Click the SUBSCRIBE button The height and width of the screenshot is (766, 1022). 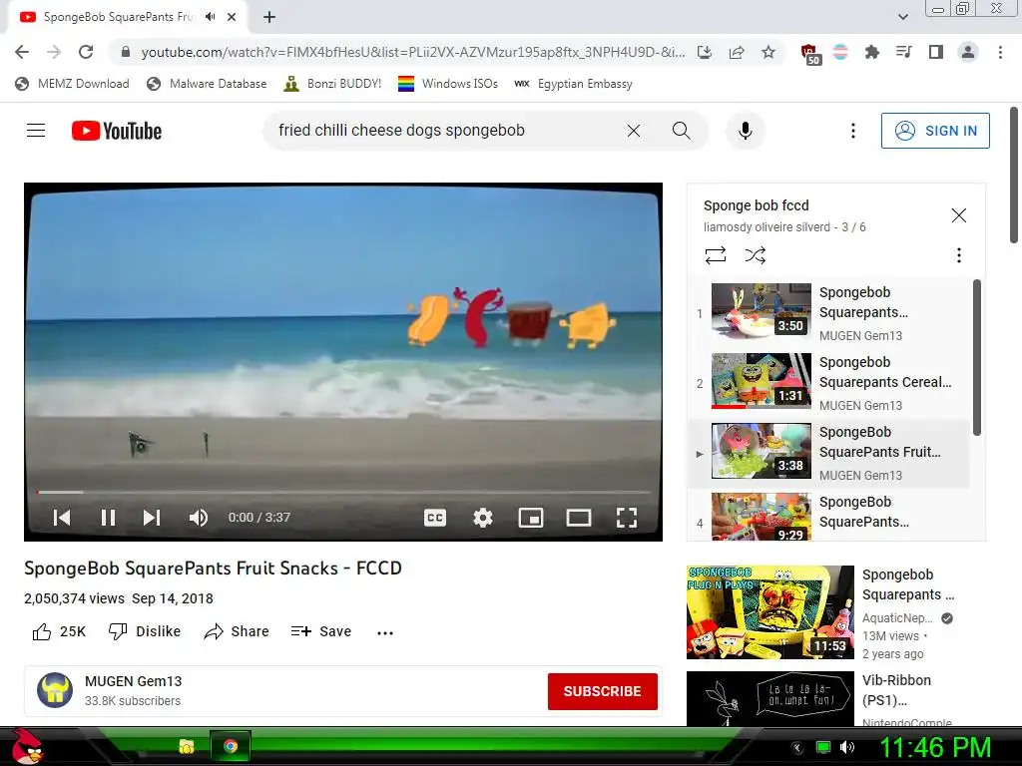pos(602,691)
